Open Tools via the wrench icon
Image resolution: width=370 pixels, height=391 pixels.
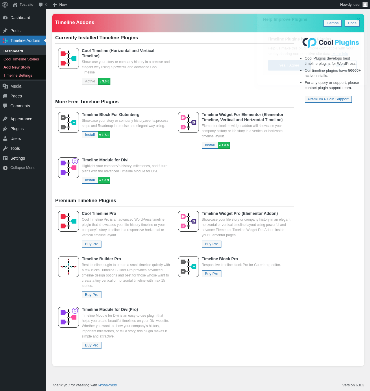(x=5, y=148)
